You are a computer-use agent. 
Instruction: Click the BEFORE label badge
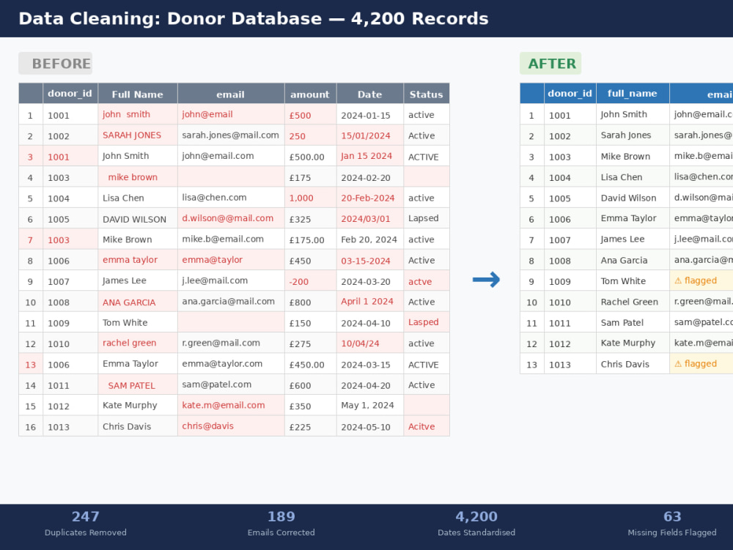[55, 63]
